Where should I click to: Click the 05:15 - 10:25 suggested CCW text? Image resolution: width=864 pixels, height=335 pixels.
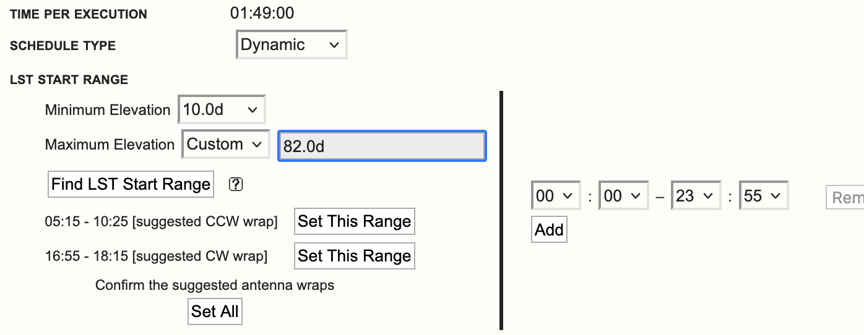click(x=161, y=221)
